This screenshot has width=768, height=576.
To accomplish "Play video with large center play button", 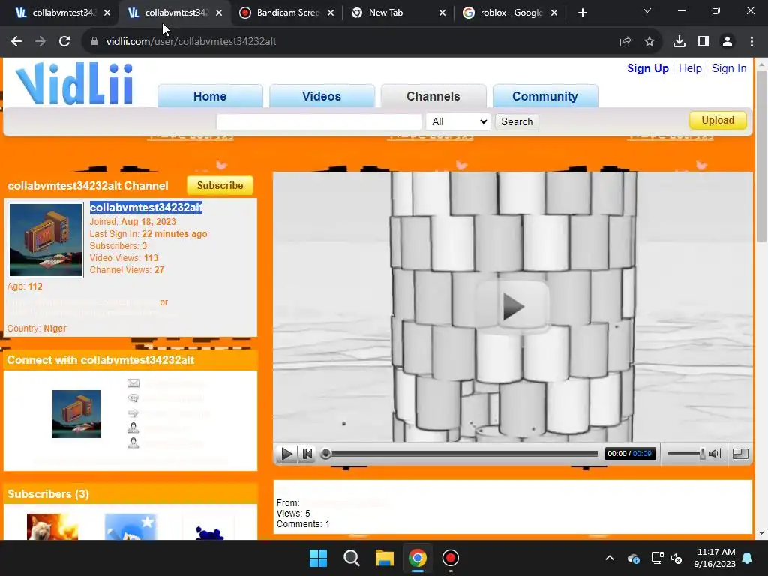I will click(x=512, y=307).
